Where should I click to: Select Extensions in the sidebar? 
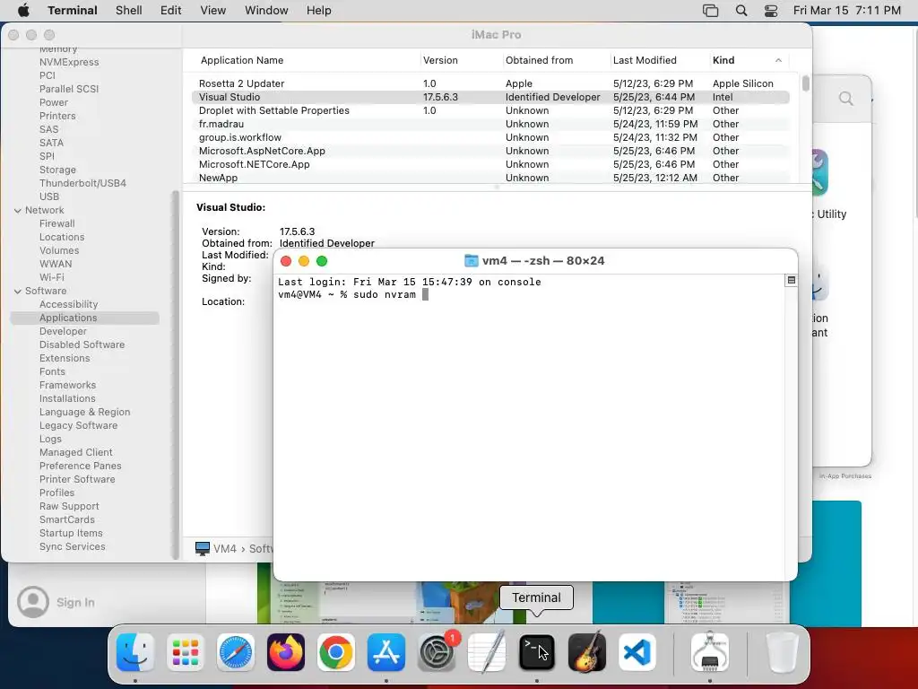coord(65,359)
